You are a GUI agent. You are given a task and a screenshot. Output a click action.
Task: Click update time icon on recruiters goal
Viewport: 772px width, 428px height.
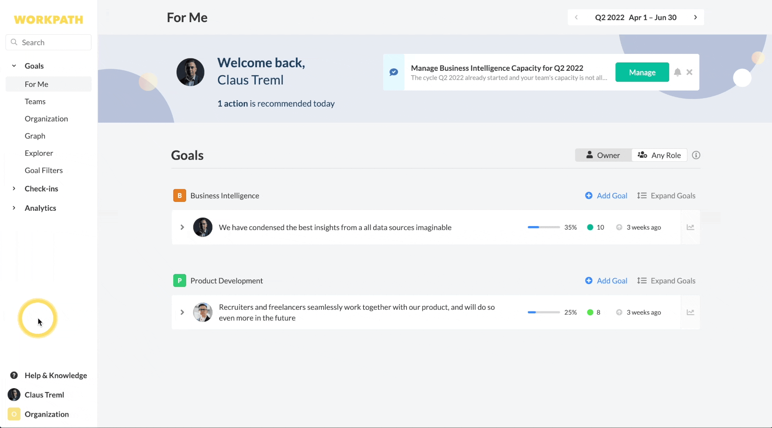point(619,312)
